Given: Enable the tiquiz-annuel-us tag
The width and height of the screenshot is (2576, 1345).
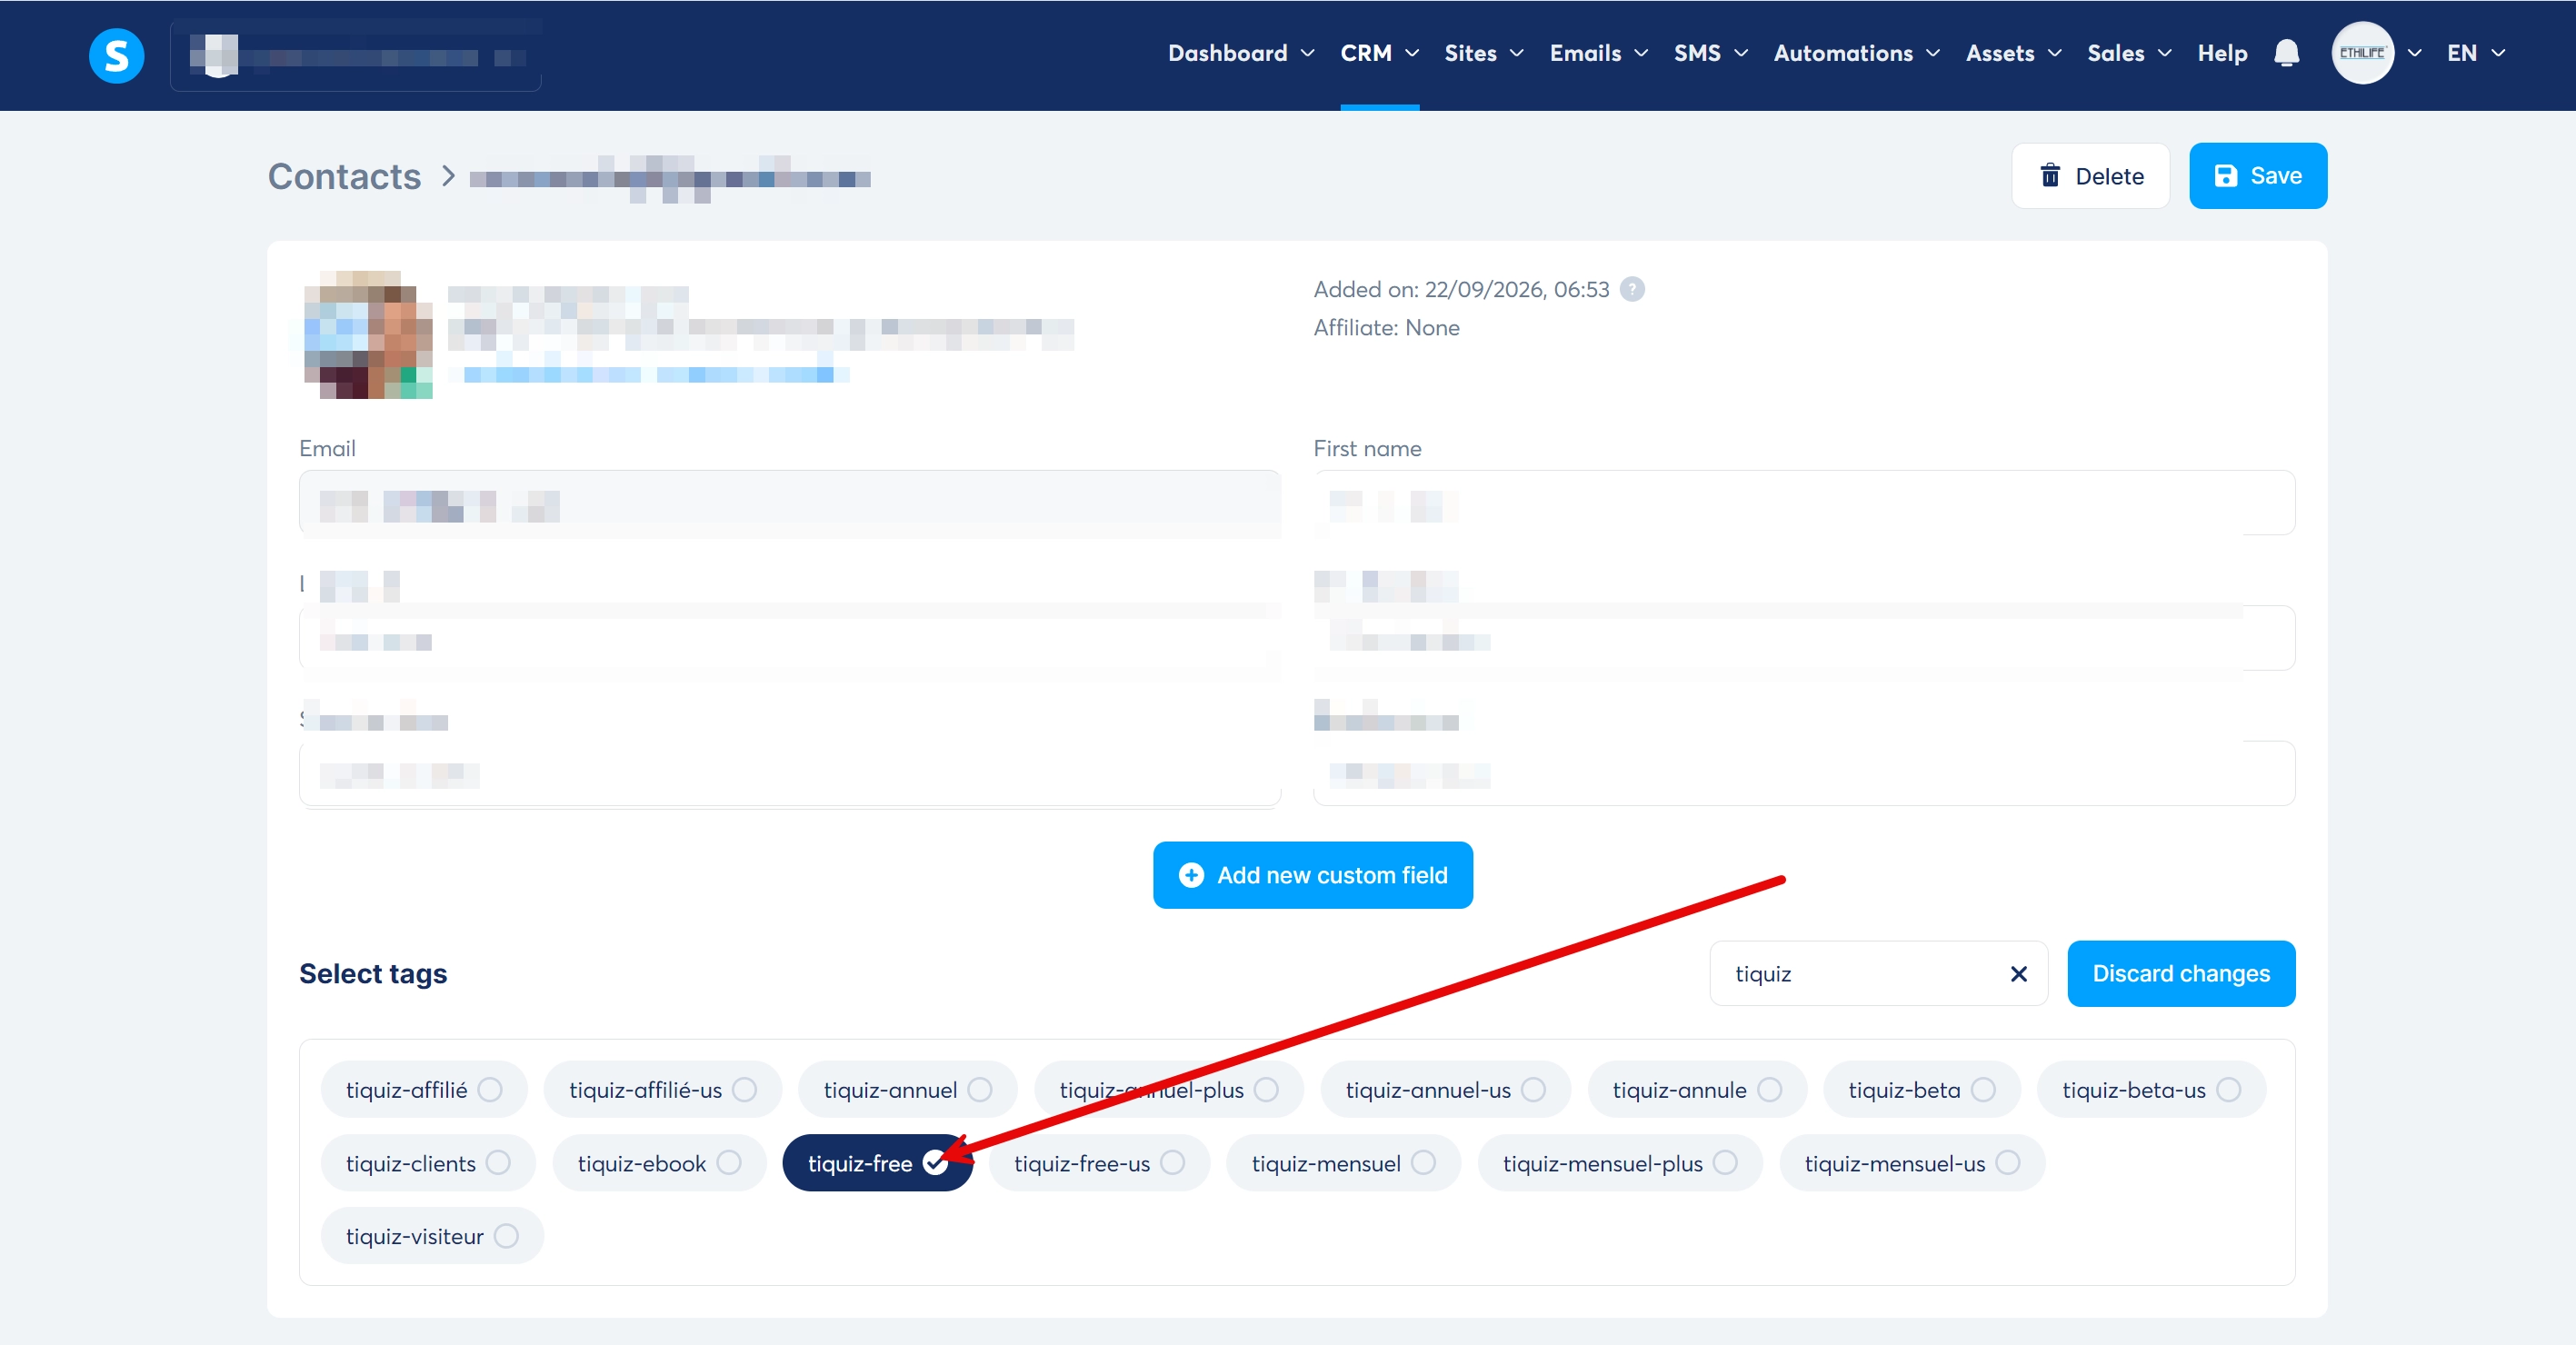Looking at the screenshot, I should 1445,1089.
